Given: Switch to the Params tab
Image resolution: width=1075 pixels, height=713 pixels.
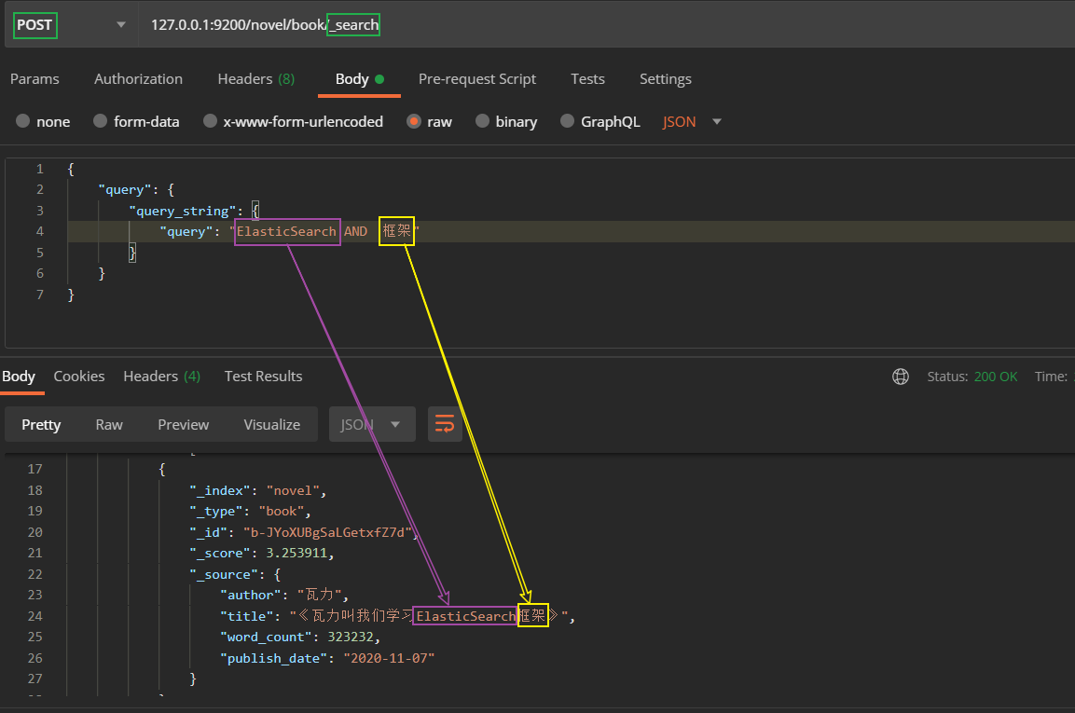Looking at the screenshot, I should pyautogui.click(x=34, y=79).
